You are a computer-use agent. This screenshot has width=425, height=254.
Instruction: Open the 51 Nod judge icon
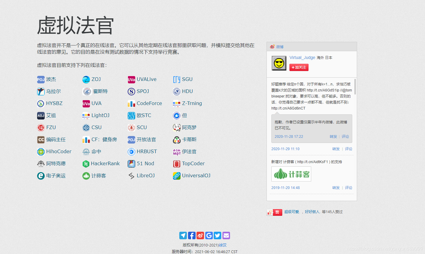[x=131, y=163]
